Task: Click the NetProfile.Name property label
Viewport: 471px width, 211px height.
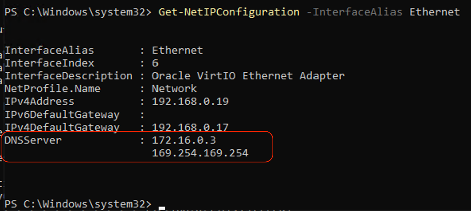Action: (52, 89)
